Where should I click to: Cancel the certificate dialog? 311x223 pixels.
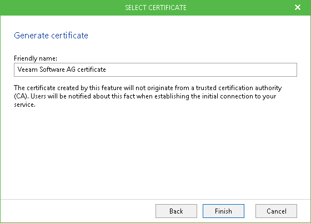coord(276,211)
